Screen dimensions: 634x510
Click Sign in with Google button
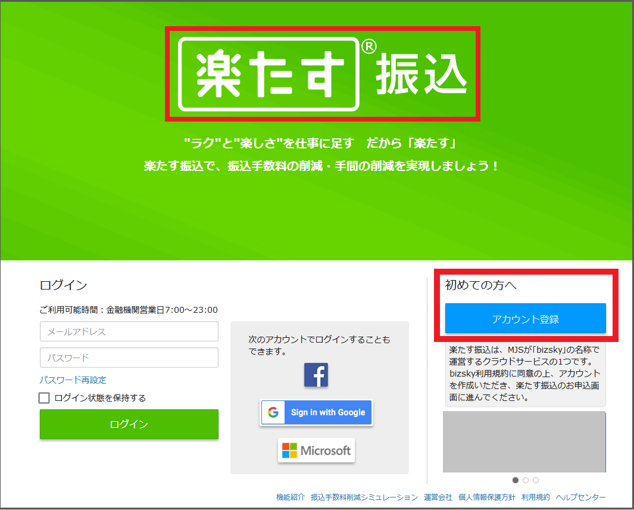[316, 412]
